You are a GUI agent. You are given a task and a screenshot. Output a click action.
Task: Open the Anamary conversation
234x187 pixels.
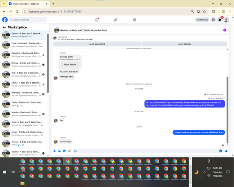23,94
